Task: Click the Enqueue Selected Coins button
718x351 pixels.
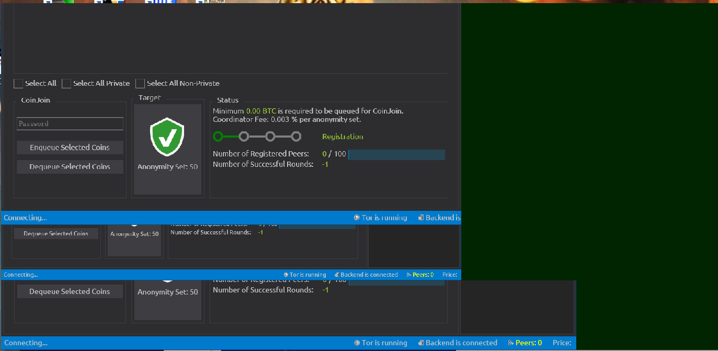Action: click(x=70, y=148)
